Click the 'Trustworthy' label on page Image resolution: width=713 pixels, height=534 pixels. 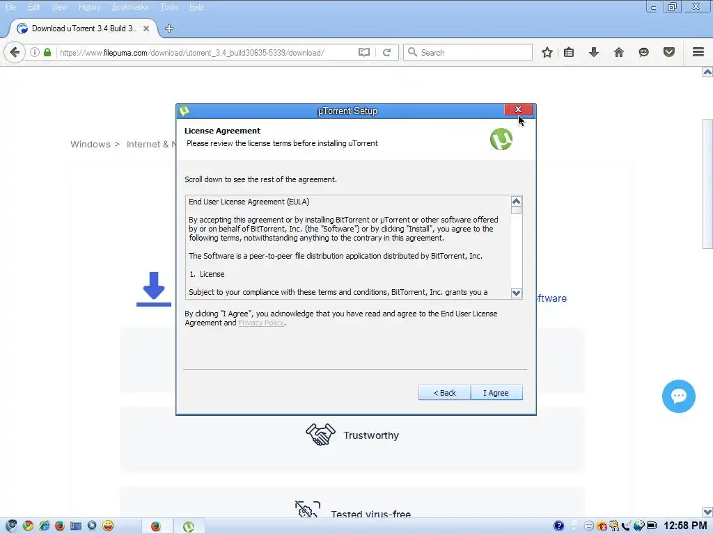[371, 435]
